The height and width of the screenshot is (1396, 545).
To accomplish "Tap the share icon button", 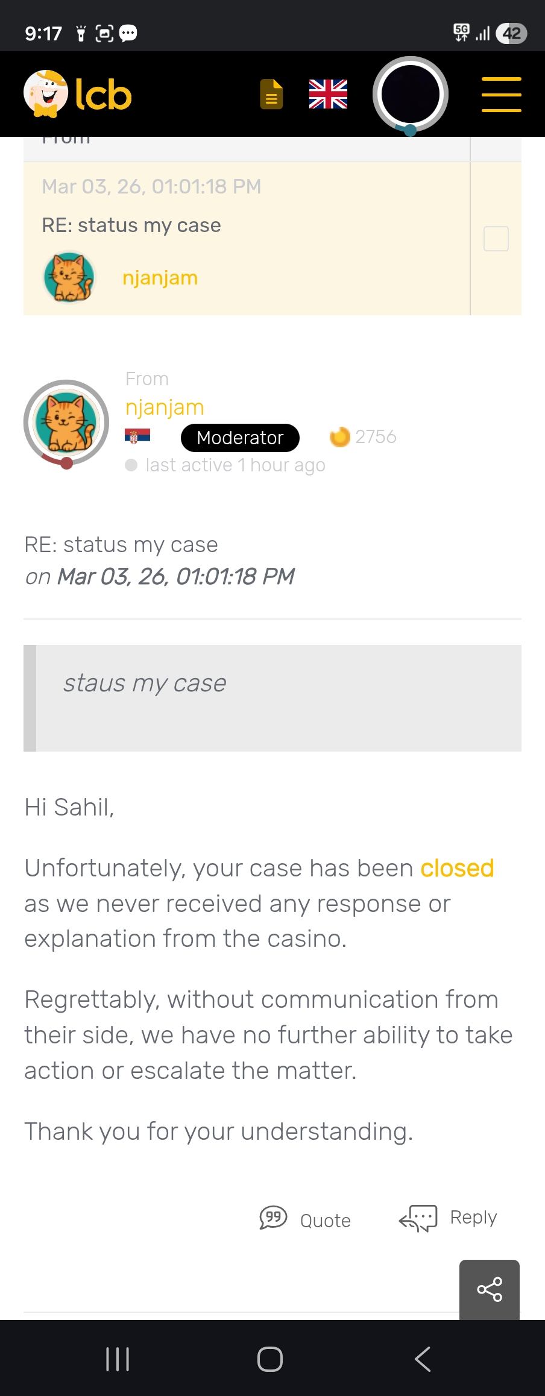I will coord(489,1289).
